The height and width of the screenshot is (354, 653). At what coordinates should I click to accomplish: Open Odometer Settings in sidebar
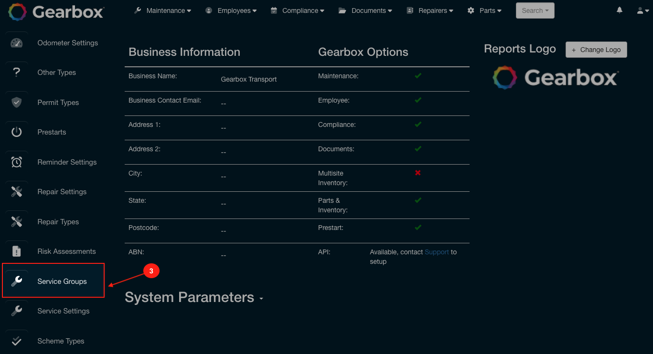coord(68,43)
